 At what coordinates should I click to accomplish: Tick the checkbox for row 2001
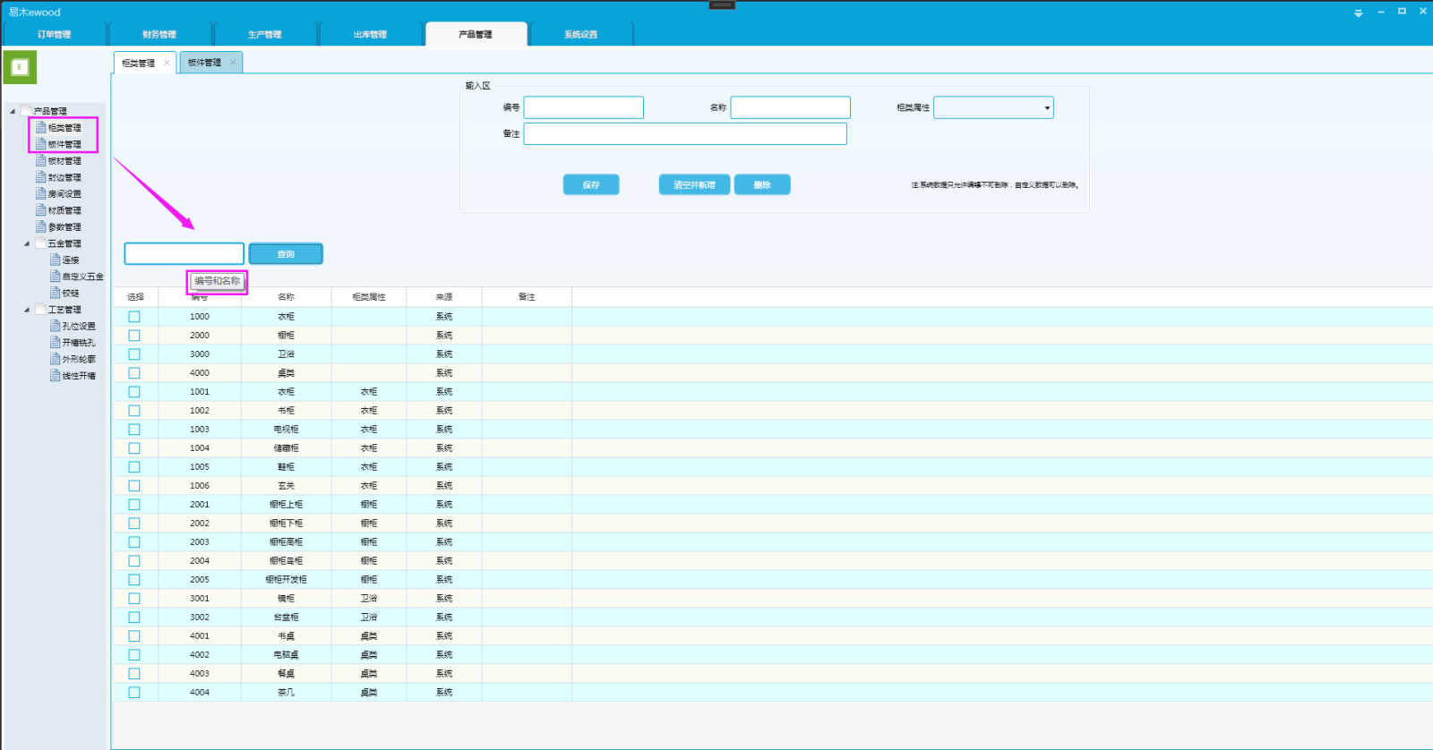[x=134, y=505]
